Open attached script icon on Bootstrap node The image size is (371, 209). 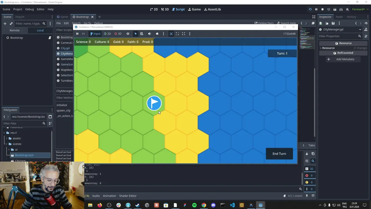tap(50, 38)
